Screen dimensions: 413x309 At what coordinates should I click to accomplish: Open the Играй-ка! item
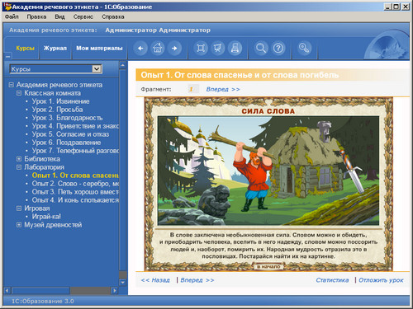click(x=46, y=217)
